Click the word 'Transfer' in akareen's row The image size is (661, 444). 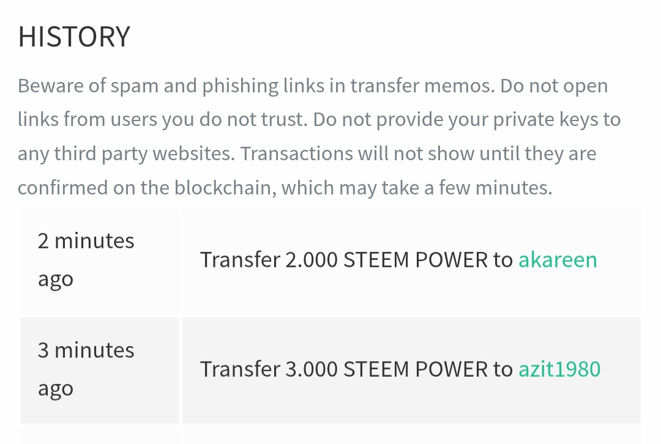coord(241,259)
